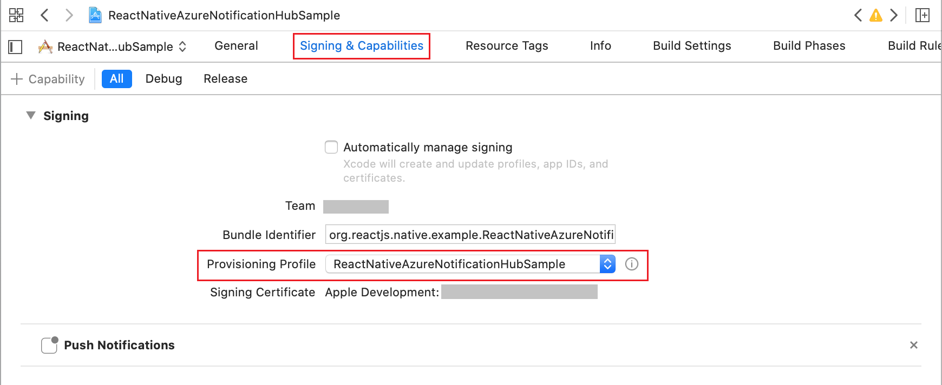Open the Provisioning Profile dropdown
The height and width of the screenshot is (385, 942).
(x=470, y=264)
